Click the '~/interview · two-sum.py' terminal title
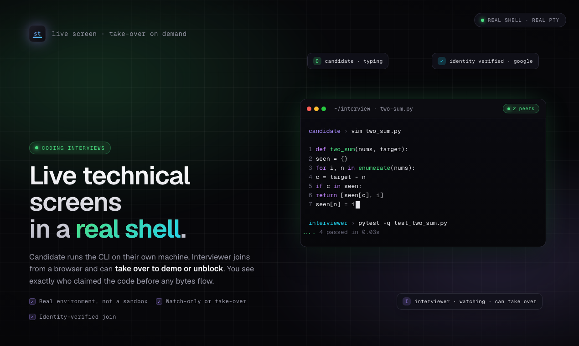The width and height of the screenshot is (579, 346). pos(373,109)
